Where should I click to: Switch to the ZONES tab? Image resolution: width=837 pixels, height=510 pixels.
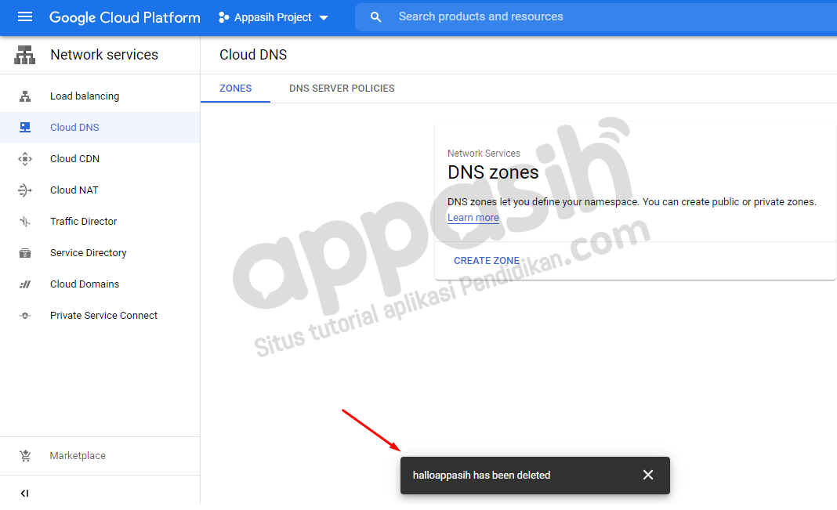235,89
